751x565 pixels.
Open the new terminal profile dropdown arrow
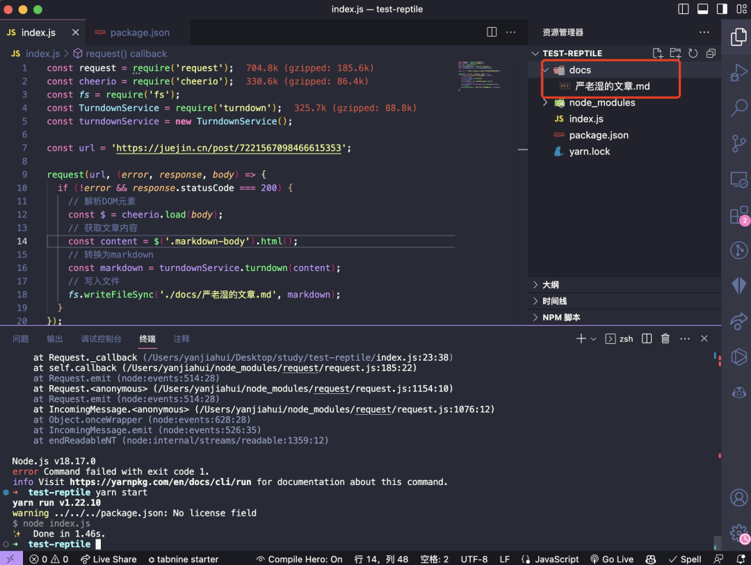point(593,338)
